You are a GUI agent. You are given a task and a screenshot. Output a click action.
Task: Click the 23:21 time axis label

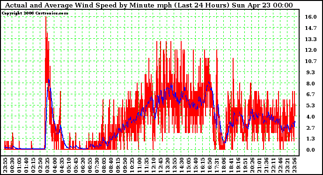coord(287,165)
